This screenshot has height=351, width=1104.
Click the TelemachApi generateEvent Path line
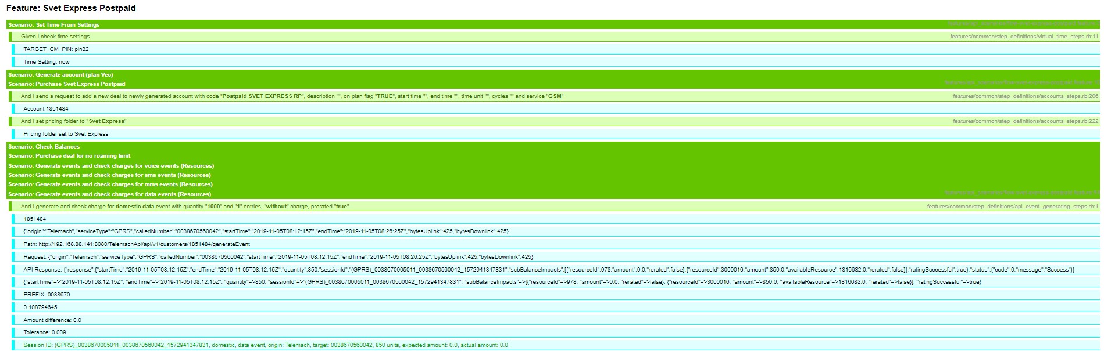pos(137,244)
